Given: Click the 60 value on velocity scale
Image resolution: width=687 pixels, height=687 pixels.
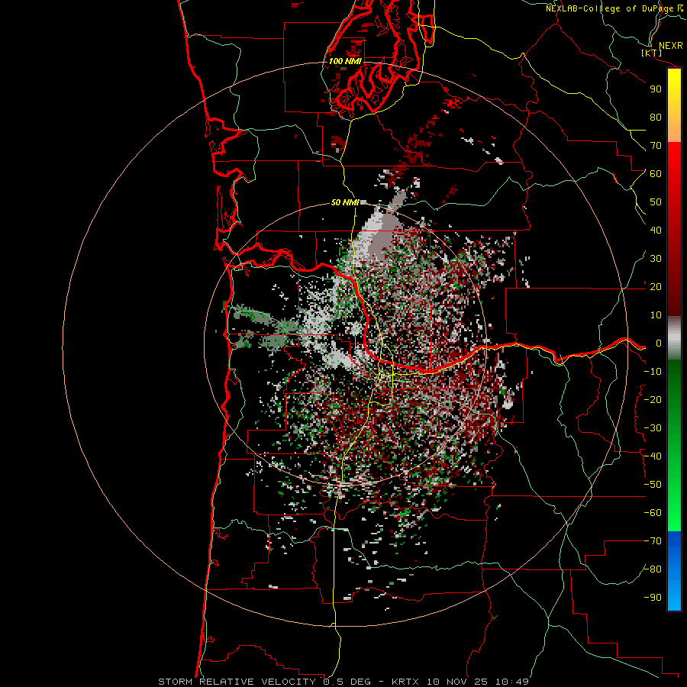Looking at the screenshot, I should tap(656, 174).
